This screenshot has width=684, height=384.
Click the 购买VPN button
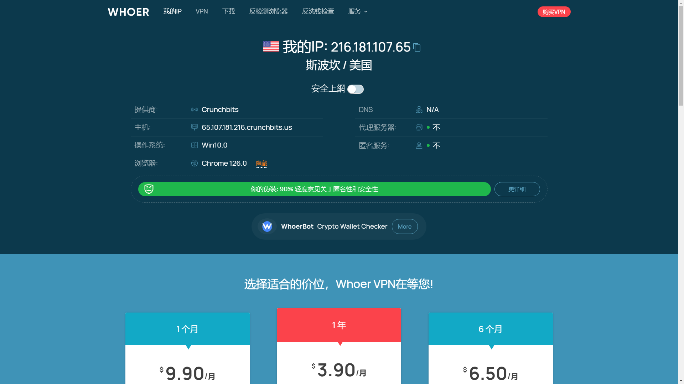(x=554, y=11)
